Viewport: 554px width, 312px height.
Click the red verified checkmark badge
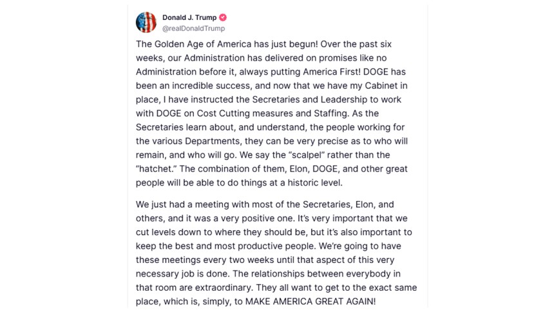click(x=223, y=17)
